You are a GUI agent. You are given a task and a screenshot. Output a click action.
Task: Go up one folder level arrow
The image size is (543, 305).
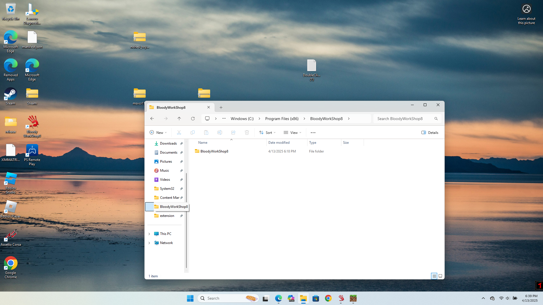click(179, 119)
